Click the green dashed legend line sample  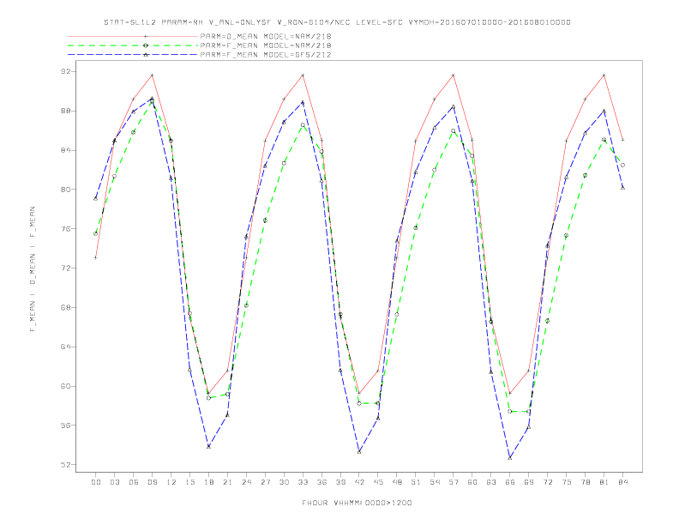pyautogui.click(x=133, y=45)
